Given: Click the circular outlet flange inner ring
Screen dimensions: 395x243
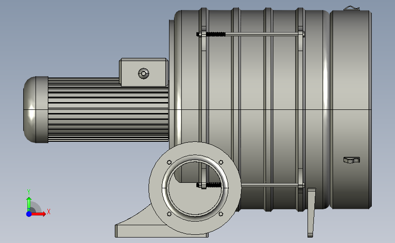Looking at the screenshot, I should (195, 188).
